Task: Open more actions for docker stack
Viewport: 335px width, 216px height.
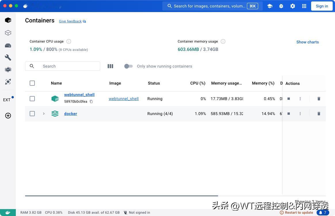Action: pos(300,114)
